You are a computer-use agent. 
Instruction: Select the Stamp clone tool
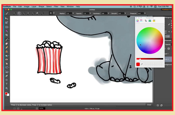[7, 51]
